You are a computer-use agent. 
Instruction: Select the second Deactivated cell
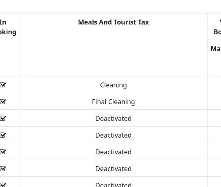coord(114,135)
